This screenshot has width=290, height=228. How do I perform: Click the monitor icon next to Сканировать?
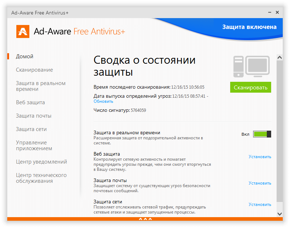pyautogui.click(x=258, y=66)
